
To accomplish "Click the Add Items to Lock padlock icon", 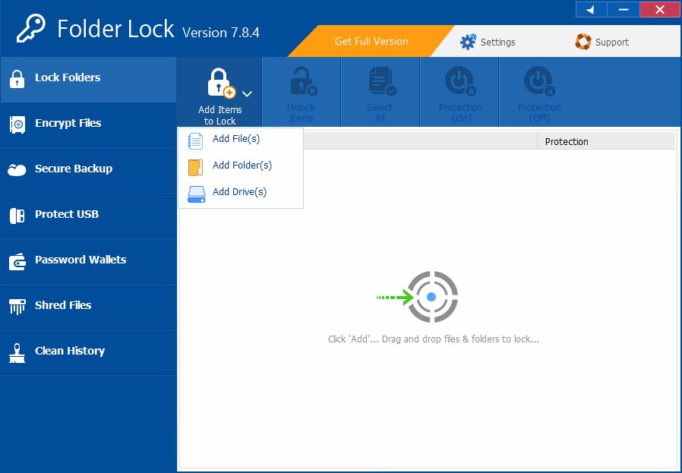I will tap(221, 83).
